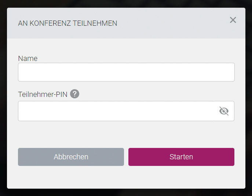The image size is (252, 196).
Task: Toggle PIN visibility with the crossed-eye icon
Action: (x=224, y=111)
